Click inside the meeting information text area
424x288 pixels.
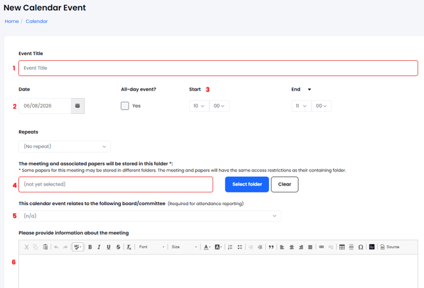pos(218,271)
